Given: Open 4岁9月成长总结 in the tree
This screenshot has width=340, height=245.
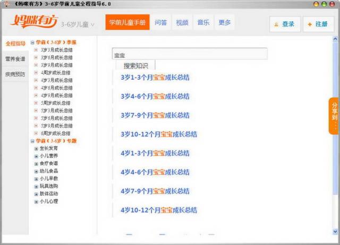Looking at the screenshot, I should pyautogui.click(x=57, y=96).
